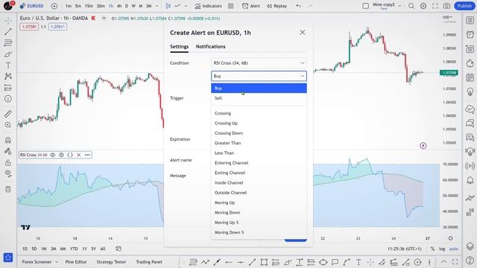Select Sell in dropdown list
This screenshot has height=268, width=477.
259,98
